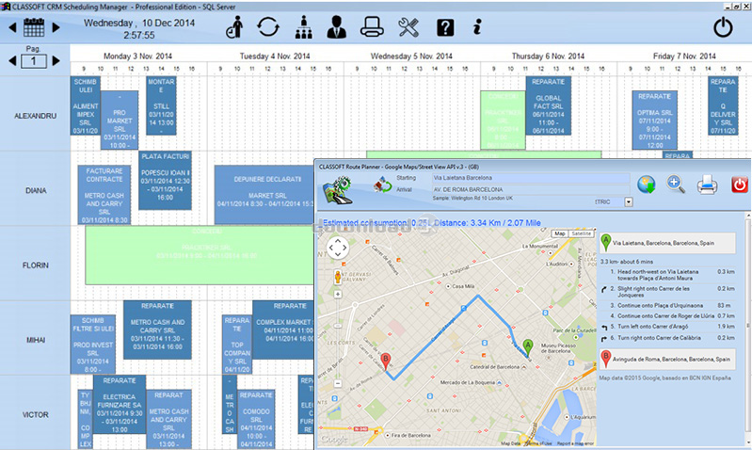Select Alexandru's Q DELIVERY SRL appointment
Image resolution: width=752 pixels, height=450 pixels.
tap(723, 105)
